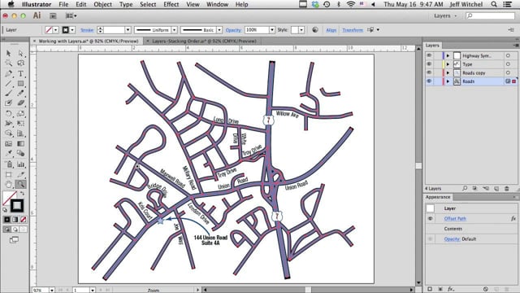This screenshot has width=520, height=293.
Task: Switch to Working with Layers.ai tab
Action: [89, 42]
